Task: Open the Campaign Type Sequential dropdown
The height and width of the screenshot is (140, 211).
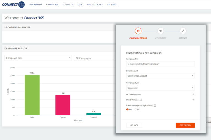Action: pyautogui.click(x=160, y=88)
